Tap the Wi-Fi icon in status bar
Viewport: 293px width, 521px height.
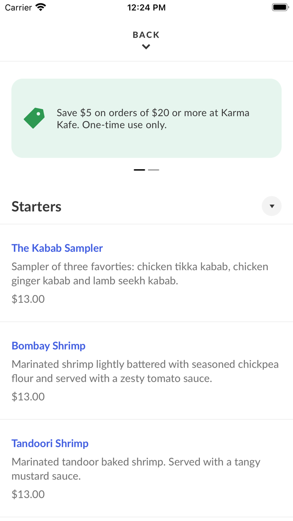tap(40, 7)
